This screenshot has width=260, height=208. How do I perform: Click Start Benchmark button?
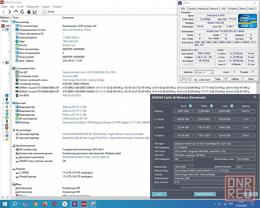[204, 194]
